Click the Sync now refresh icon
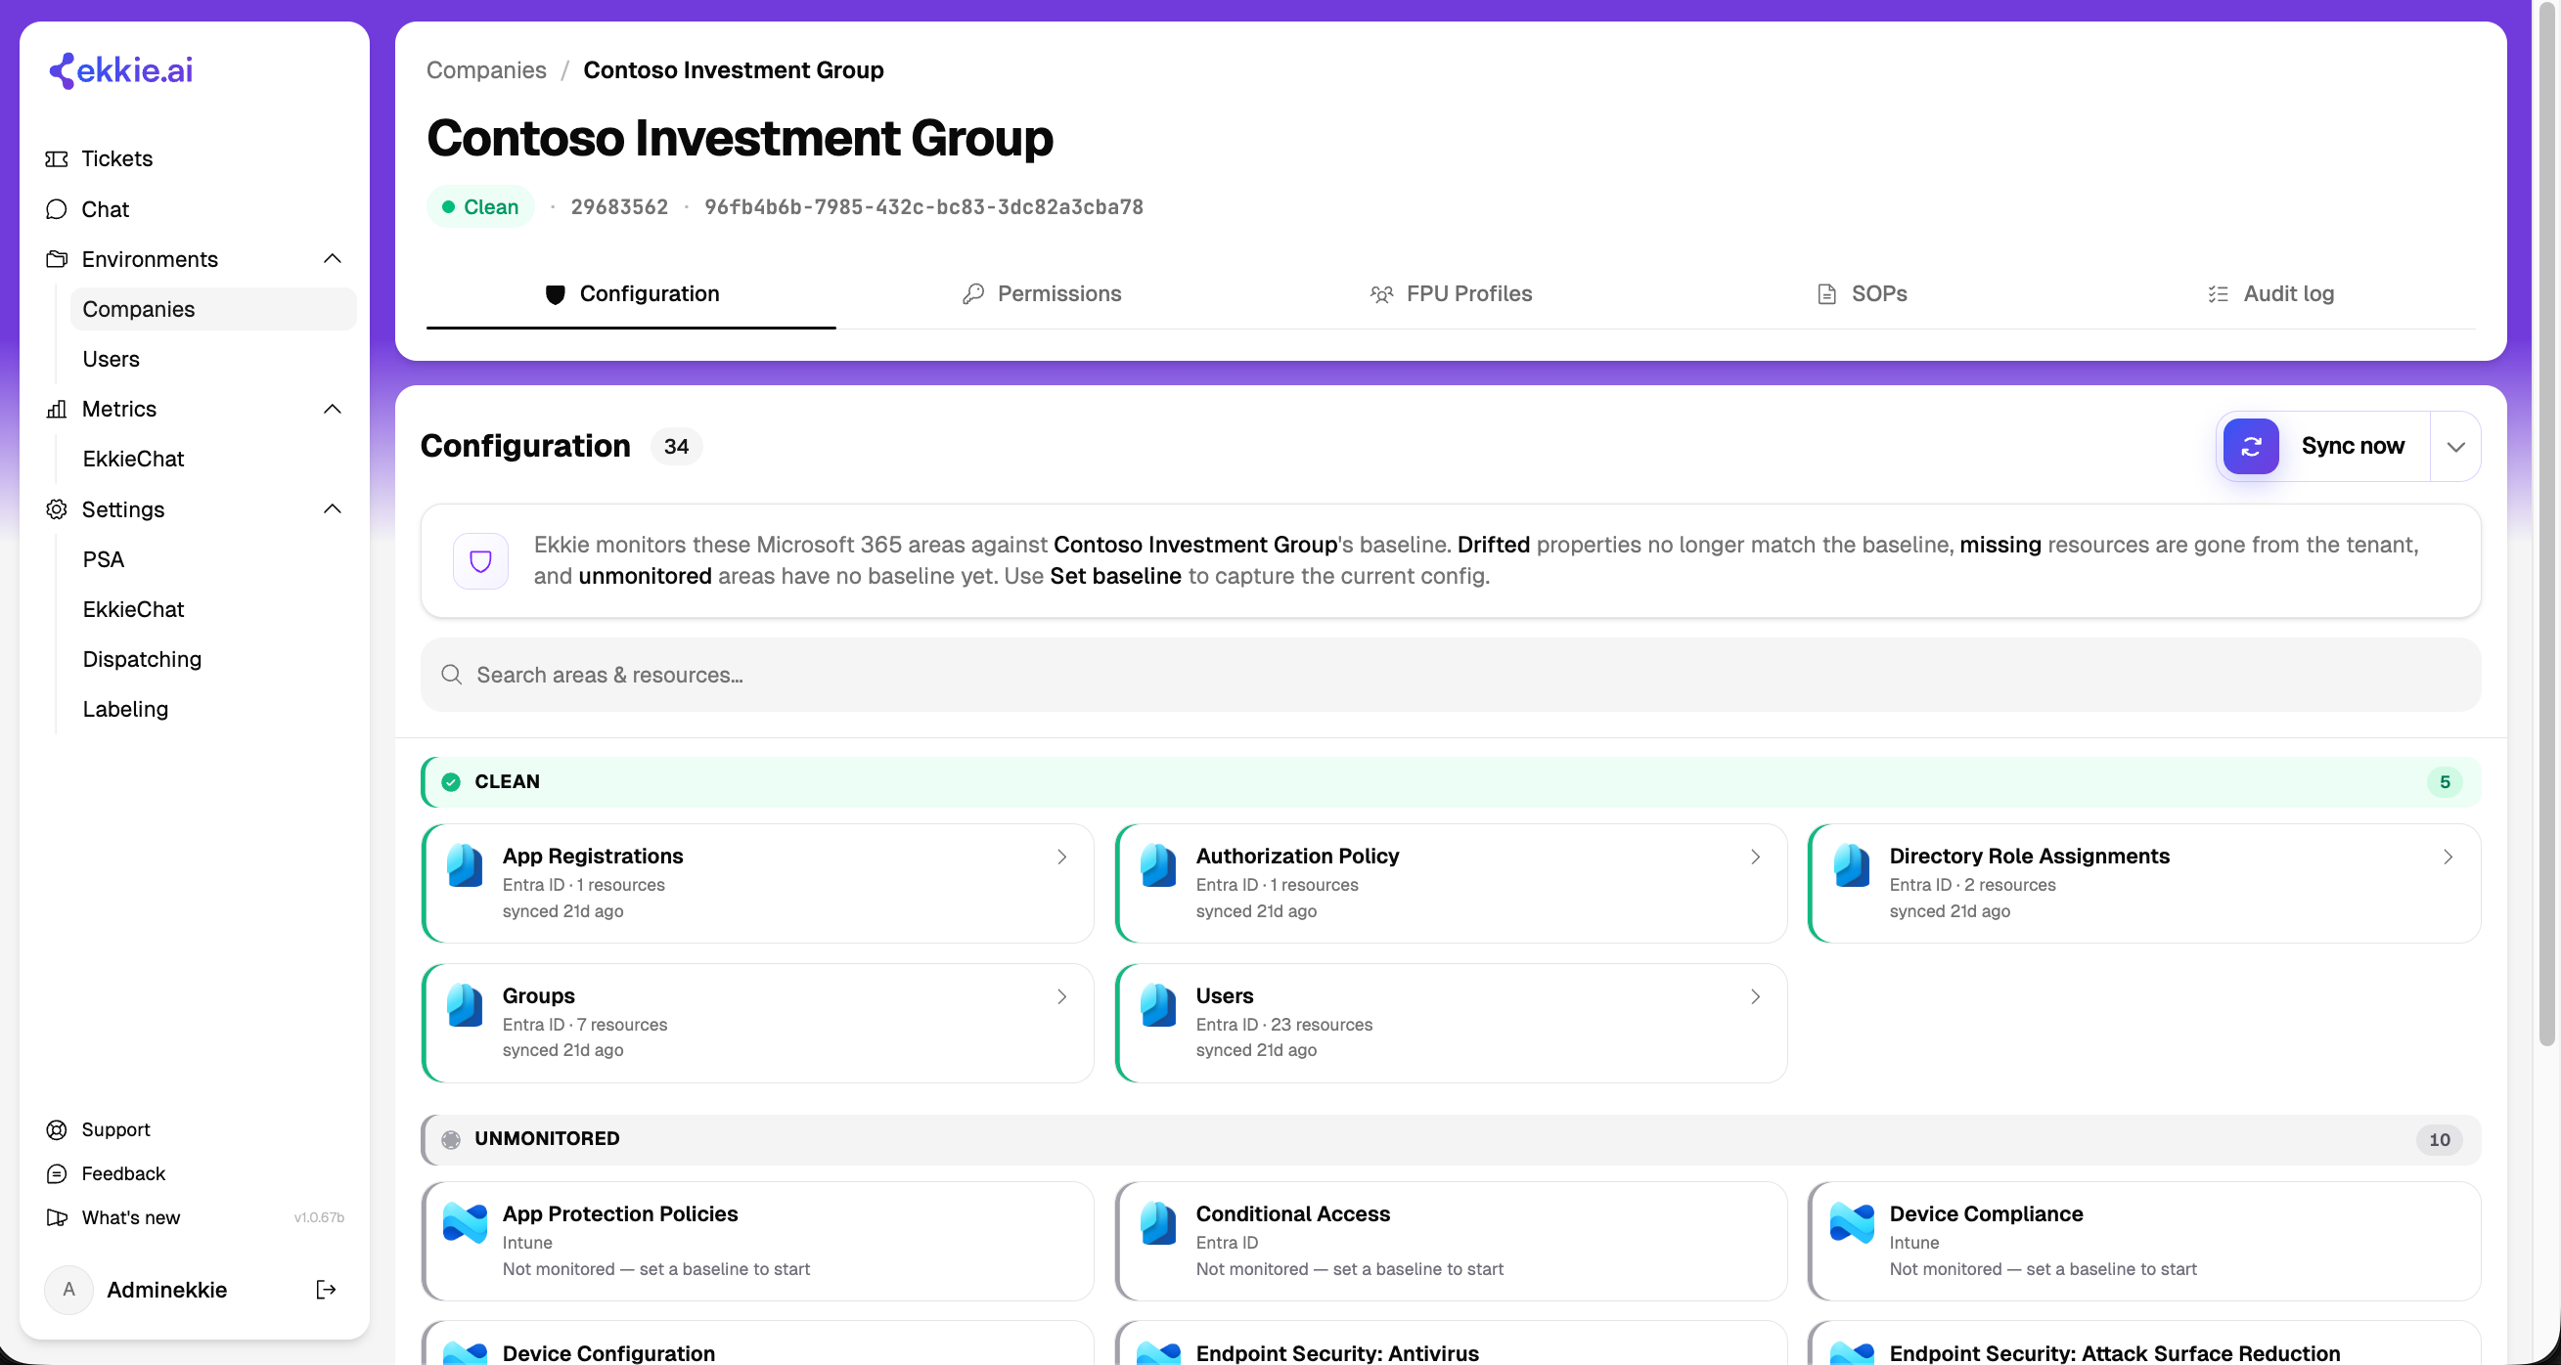The image size is (2561, 1365). 2251,446
